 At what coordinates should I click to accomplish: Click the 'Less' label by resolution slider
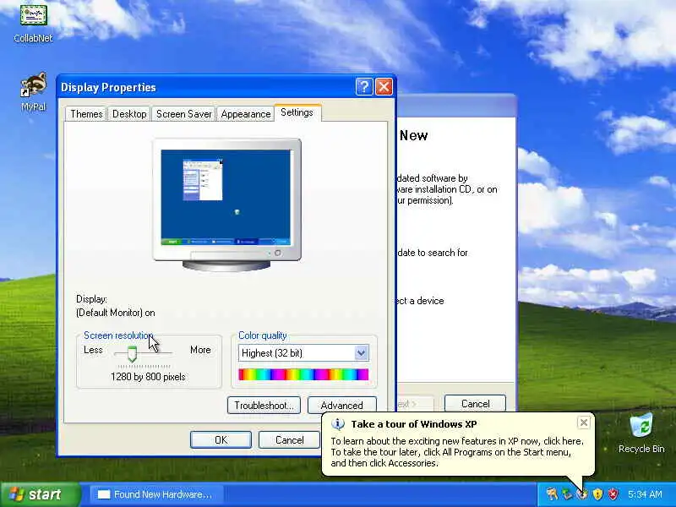(93, 350)
